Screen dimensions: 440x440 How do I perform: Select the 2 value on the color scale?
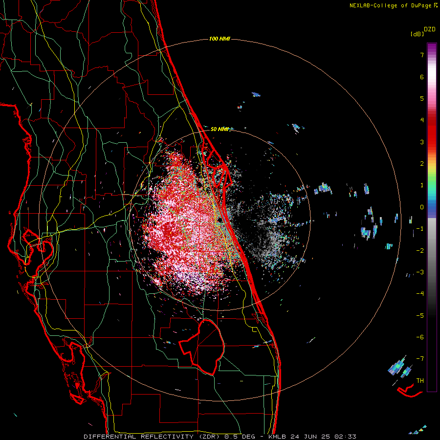click(422, 164)
